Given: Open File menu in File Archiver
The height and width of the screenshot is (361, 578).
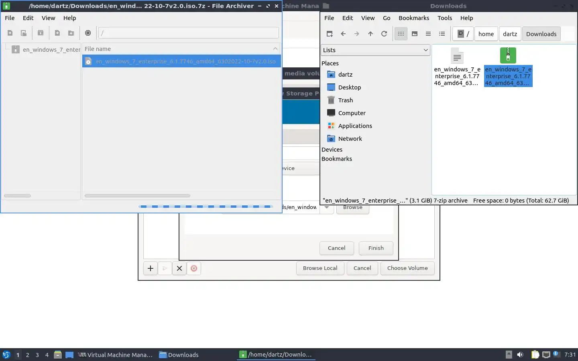Looking at the screenshot, I should 10,18.
